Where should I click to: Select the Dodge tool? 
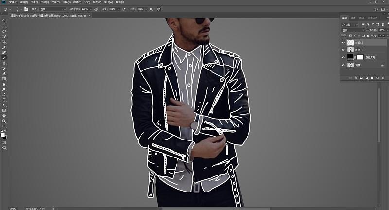coord(4,89)
